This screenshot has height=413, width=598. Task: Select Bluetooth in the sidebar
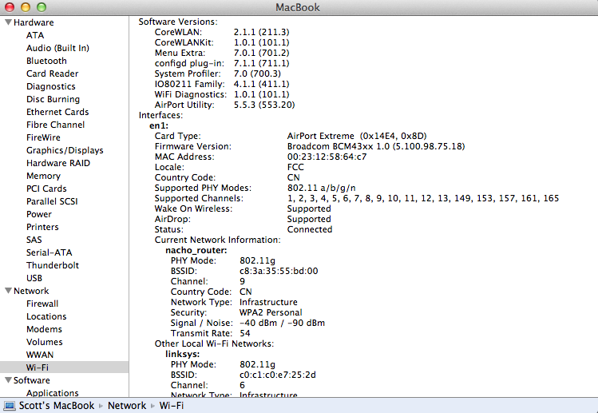[x=46, y=61]
